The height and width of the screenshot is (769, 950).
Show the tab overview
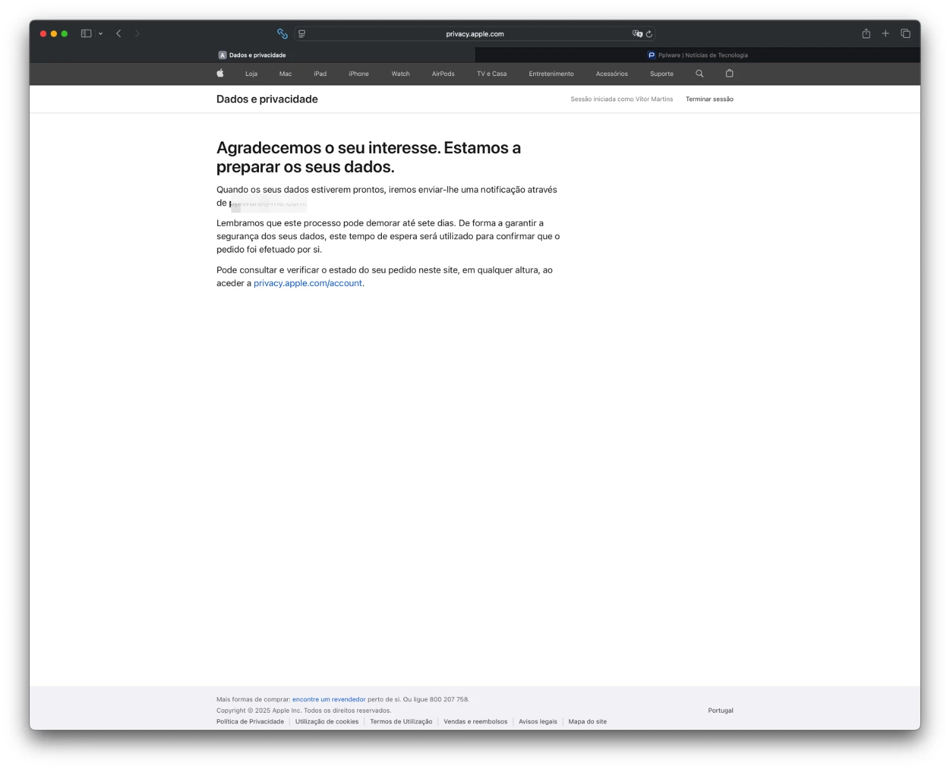[x=906, y=34]
